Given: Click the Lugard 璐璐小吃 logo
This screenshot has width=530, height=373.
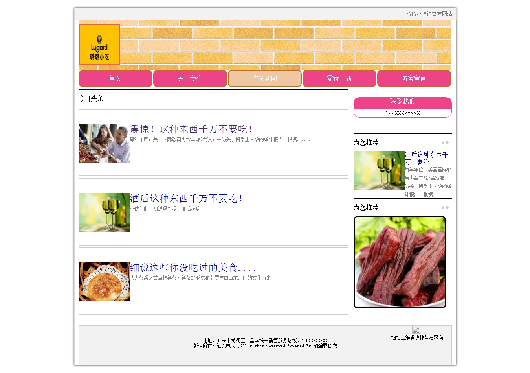Looking at the screenshot, I should coord(99,44).
